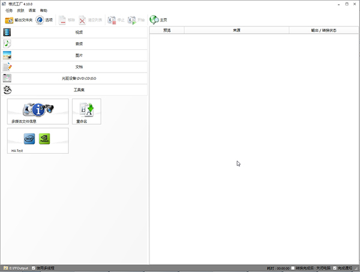
Task: Expand the 文档 document category
Action: point(74,67)
